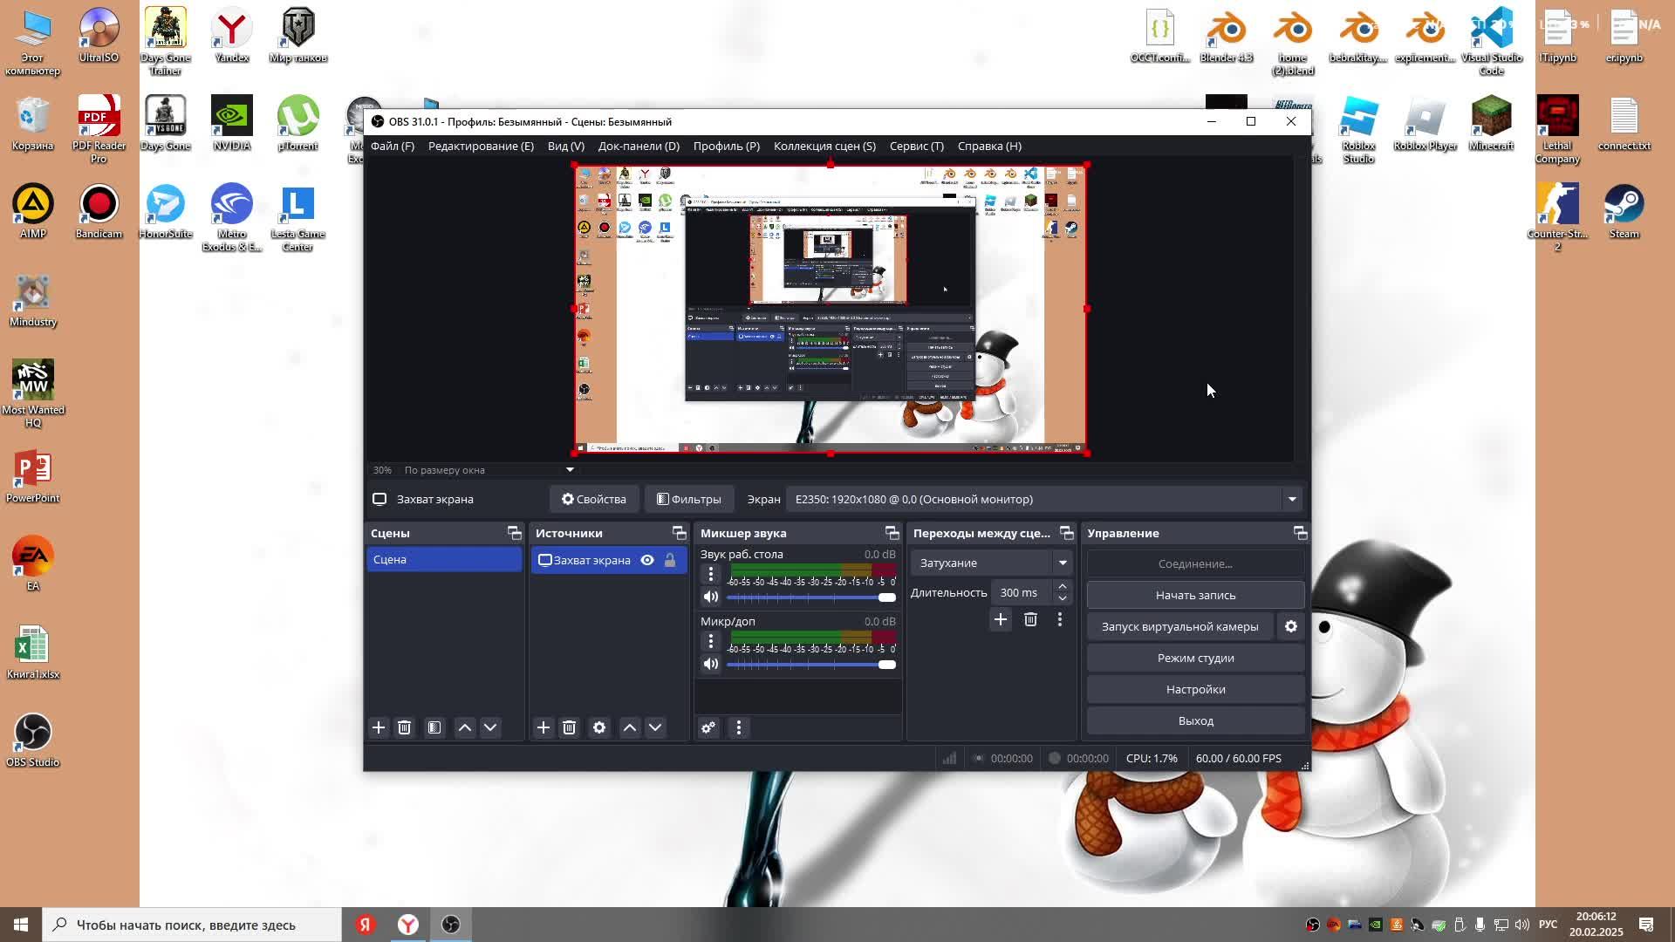
Task: Select Сцена in scenes list
Action: [444, 559]
